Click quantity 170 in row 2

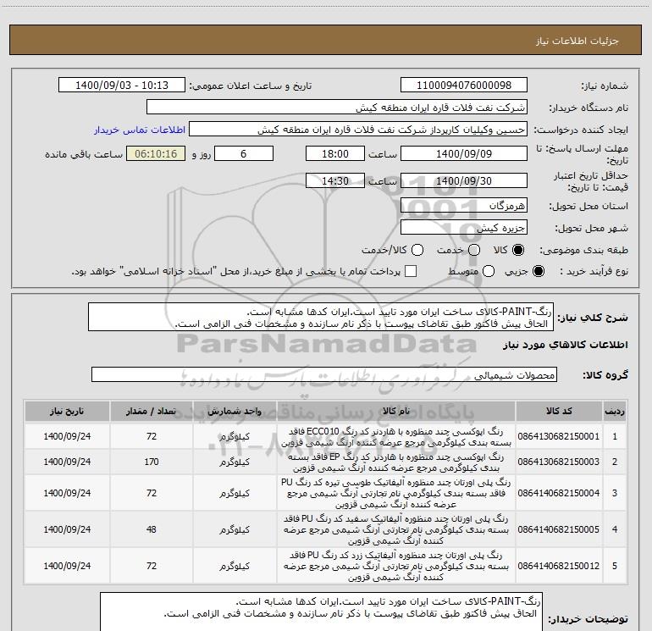(x=152, y=462)
